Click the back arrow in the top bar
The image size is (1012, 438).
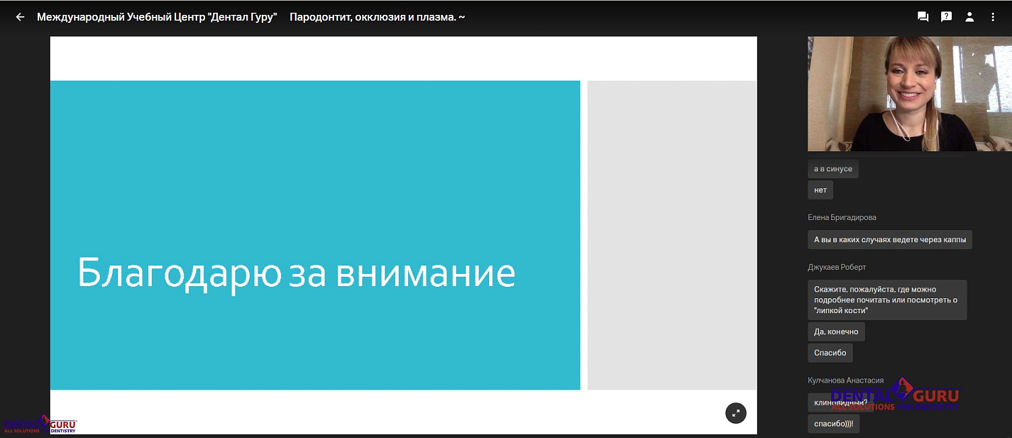tap(19, 16)
